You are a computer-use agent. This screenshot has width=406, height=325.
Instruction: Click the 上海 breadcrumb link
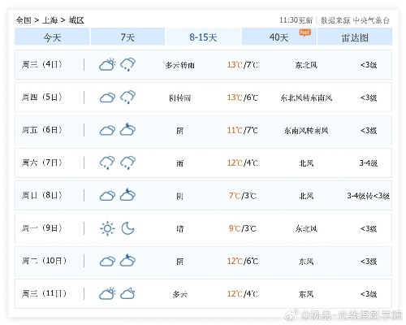pos(50,20)
